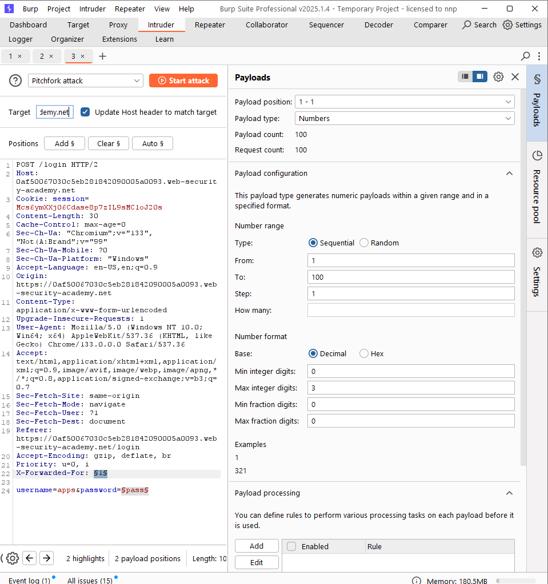548x584 pixels.
Task: Click the Max integer digits field
Action: [x=411, y=388]
